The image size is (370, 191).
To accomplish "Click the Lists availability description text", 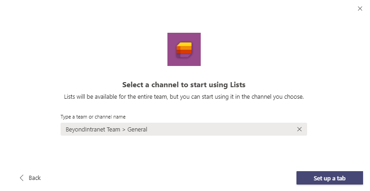I will [184, 97].
